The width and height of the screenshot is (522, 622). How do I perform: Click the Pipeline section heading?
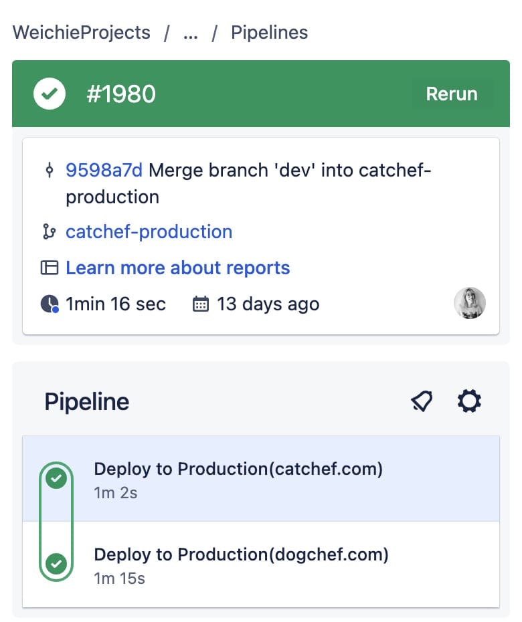point(86,401)
